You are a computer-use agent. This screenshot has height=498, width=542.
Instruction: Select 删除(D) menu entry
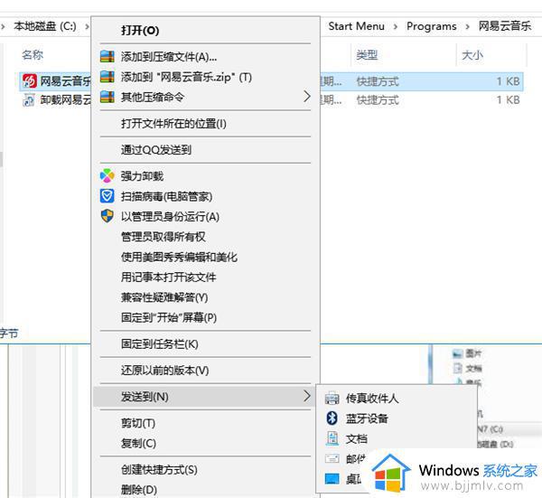point(139,490)
